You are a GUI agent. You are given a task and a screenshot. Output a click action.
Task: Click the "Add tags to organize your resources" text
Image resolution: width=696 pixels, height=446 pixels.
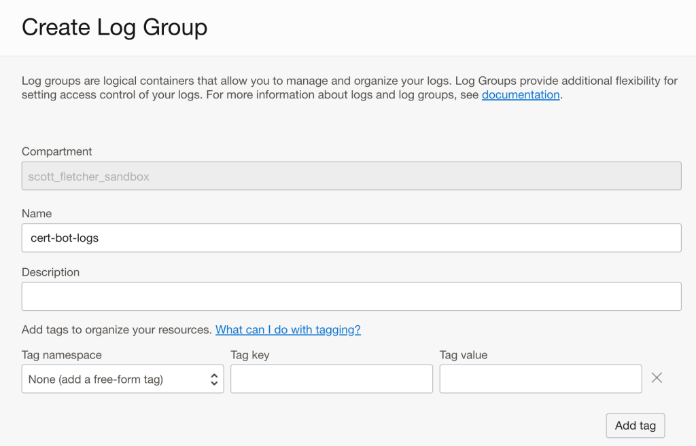click(x=117, y=330)
